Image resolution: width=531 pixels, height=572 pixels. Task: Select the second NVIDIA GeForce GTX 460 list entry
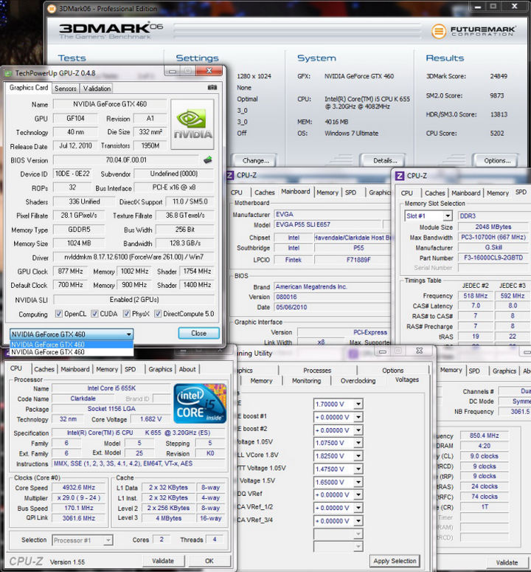point(72,352)
